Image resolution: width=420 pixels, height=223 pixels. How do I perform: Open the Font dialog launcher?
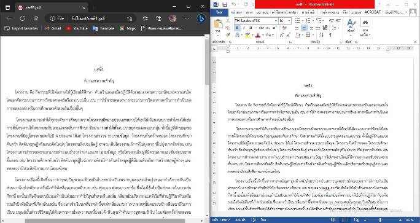[x=290, y=42]
